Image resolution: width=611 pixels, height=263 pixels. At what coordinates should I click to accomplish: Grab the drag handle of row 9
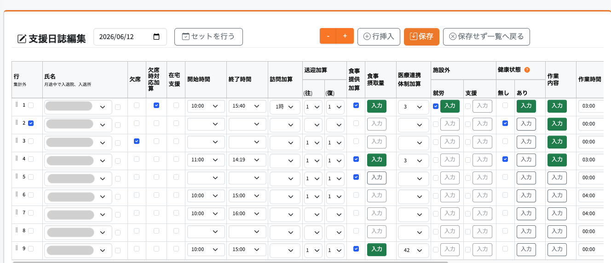click(17, 248)
